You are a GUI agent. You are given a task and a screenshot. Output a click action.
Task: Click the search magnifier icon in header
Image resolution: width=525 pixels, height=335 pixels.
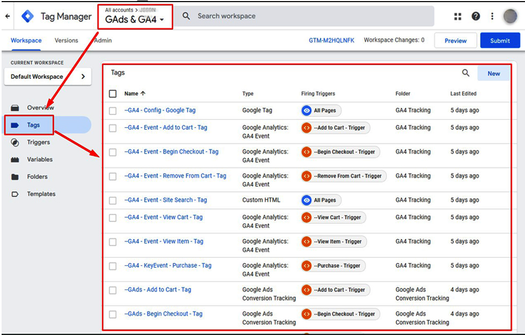[186, 16]
